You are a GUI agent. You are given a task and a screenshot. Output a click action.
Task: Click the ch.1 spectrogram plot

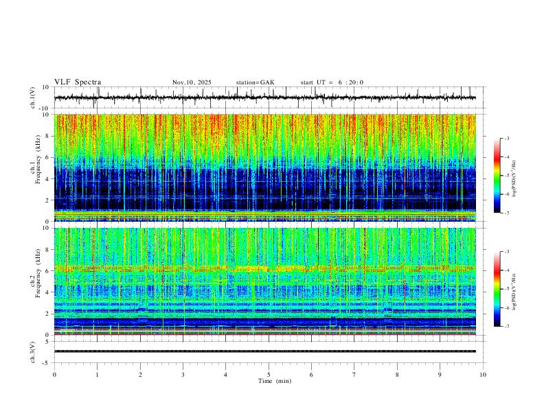pyautogui.click(x=265, y=167)
